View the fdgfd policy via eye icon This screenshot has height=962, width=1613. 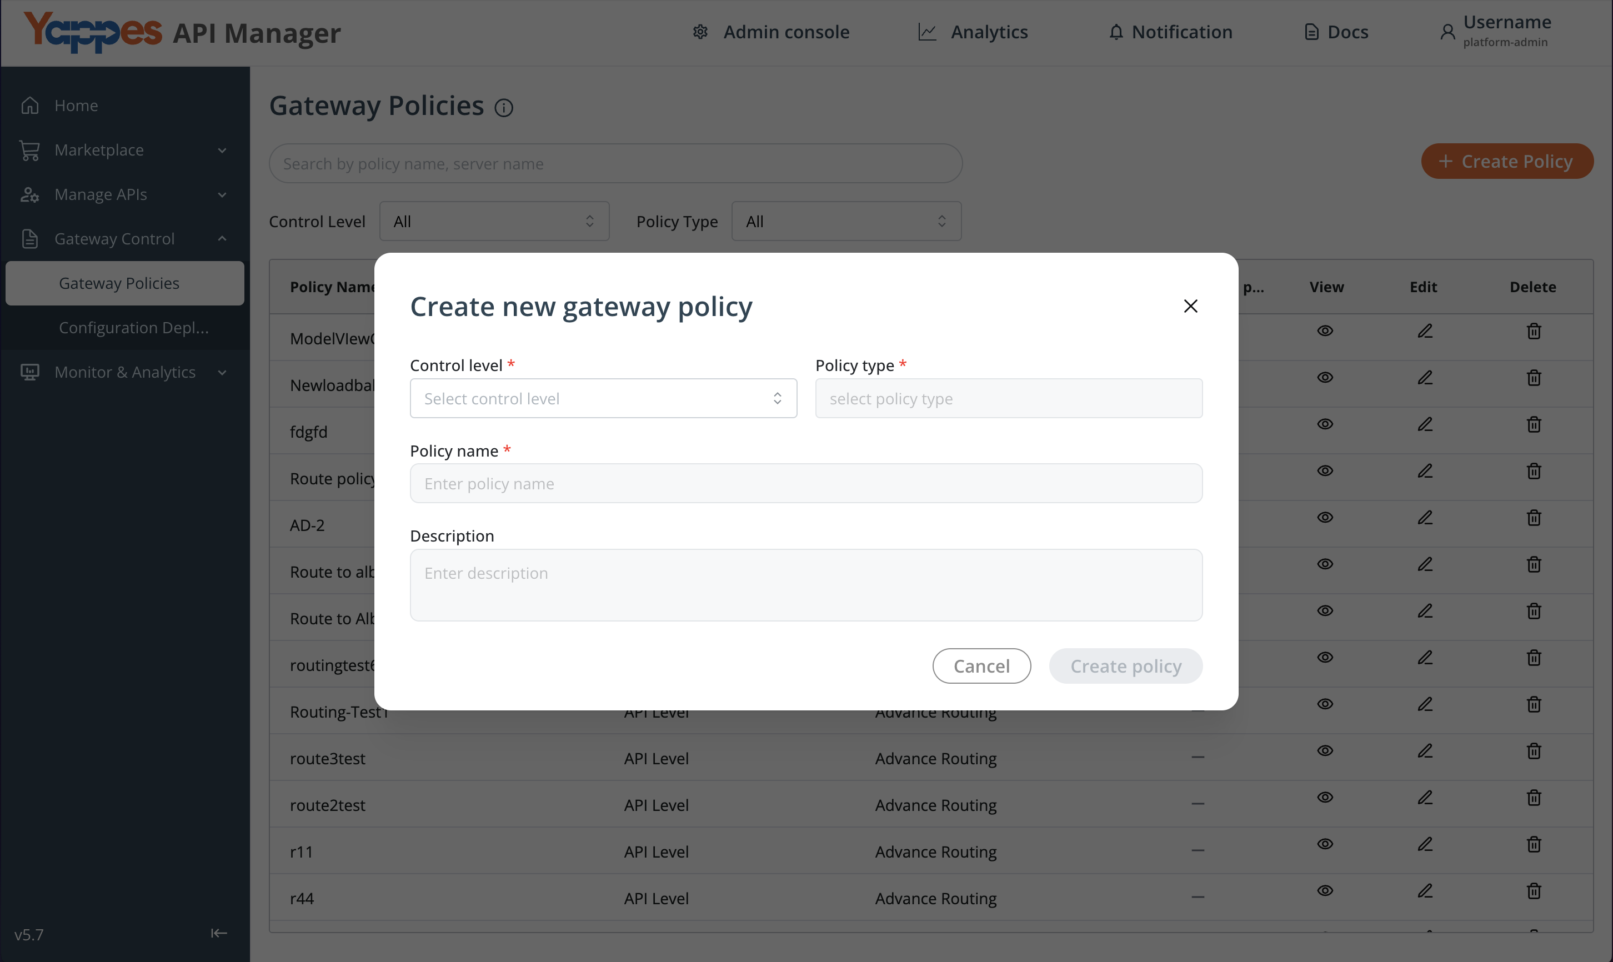click(1325, 424)
